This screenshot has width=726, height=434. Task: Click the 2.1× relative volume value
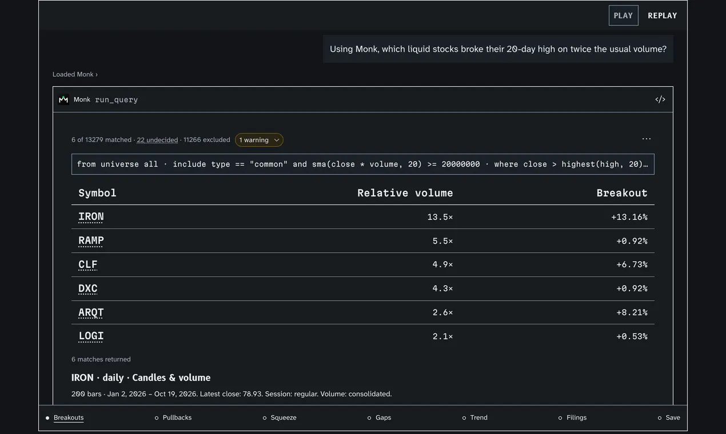pyautogui.click(x=443, y=336)
